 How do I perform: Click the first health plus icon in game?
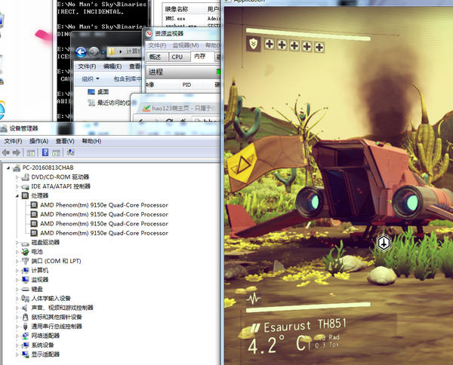click(x=270, y=44)
